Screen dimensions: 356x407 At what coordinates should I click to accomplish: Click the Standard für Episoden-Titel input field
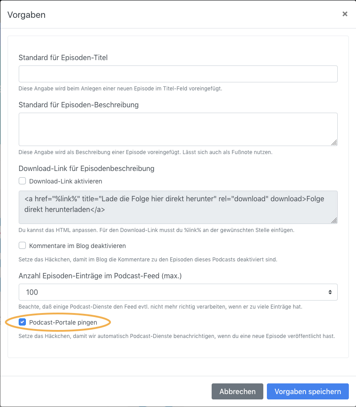tap(178, 74)
